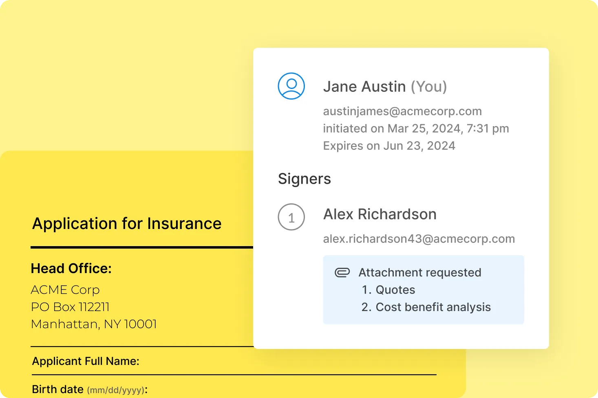Screen dimensions: 598x398
Task: Select the number 1 circle for Alex Richardson
Action: pyautogui.click(x=291, y=217)
